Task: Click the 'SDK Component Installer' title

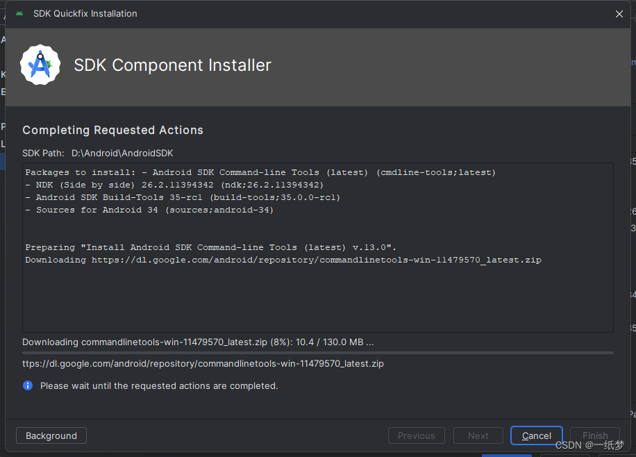Action: [172, 65]
